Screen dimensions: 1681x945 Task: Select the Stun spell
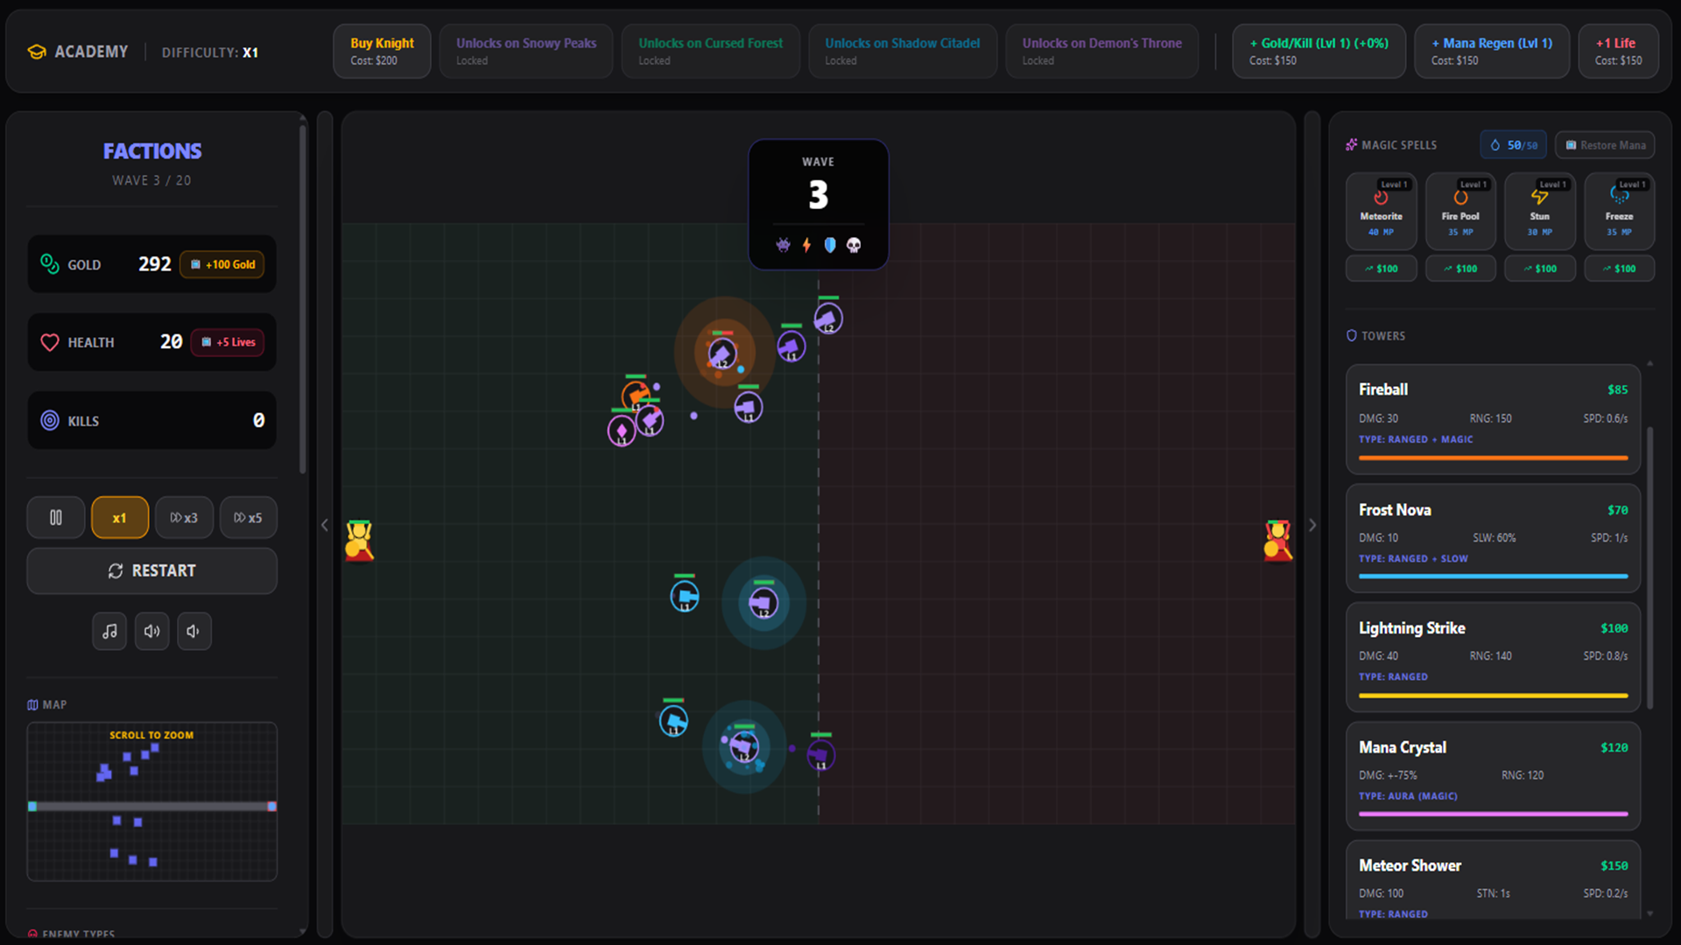click(1540, 210)
